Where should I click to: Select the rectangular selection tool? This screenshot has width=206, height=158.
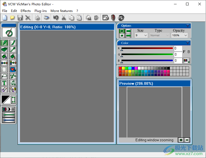click(x=4, y=70)
